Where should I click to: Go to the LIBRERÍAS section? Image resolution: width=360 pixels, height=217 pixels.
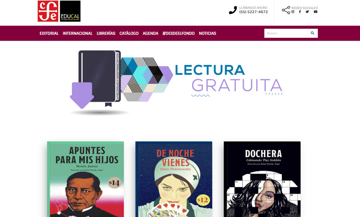click(106, 33)
